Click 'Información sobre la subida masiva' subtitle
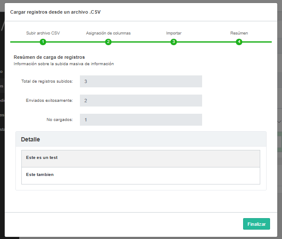Screen dimensions: 282x239 [64, 64]
